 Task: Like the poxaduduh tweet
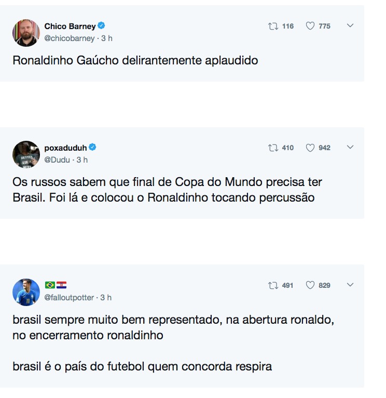point(310,148)
